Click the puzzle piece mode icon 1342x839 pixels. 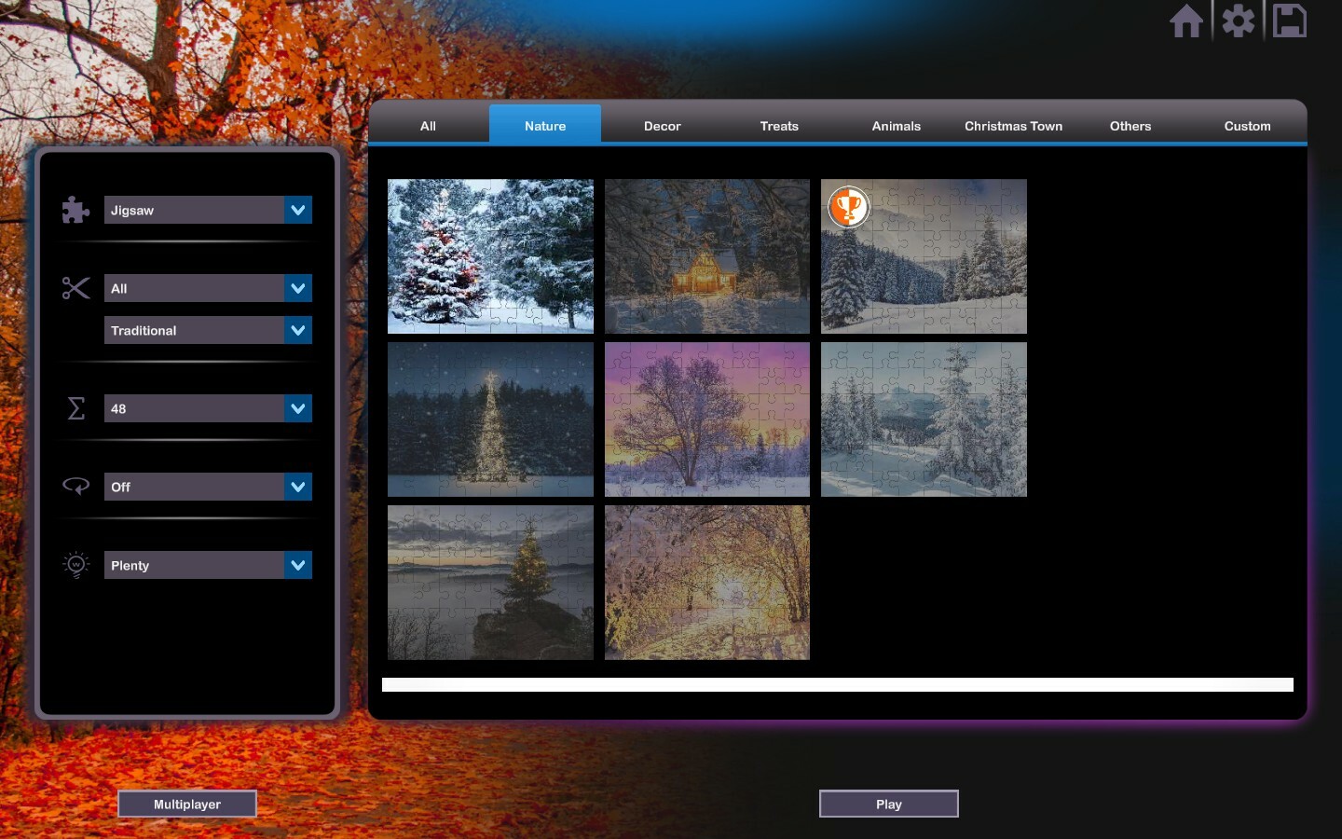tap(75, 210)
